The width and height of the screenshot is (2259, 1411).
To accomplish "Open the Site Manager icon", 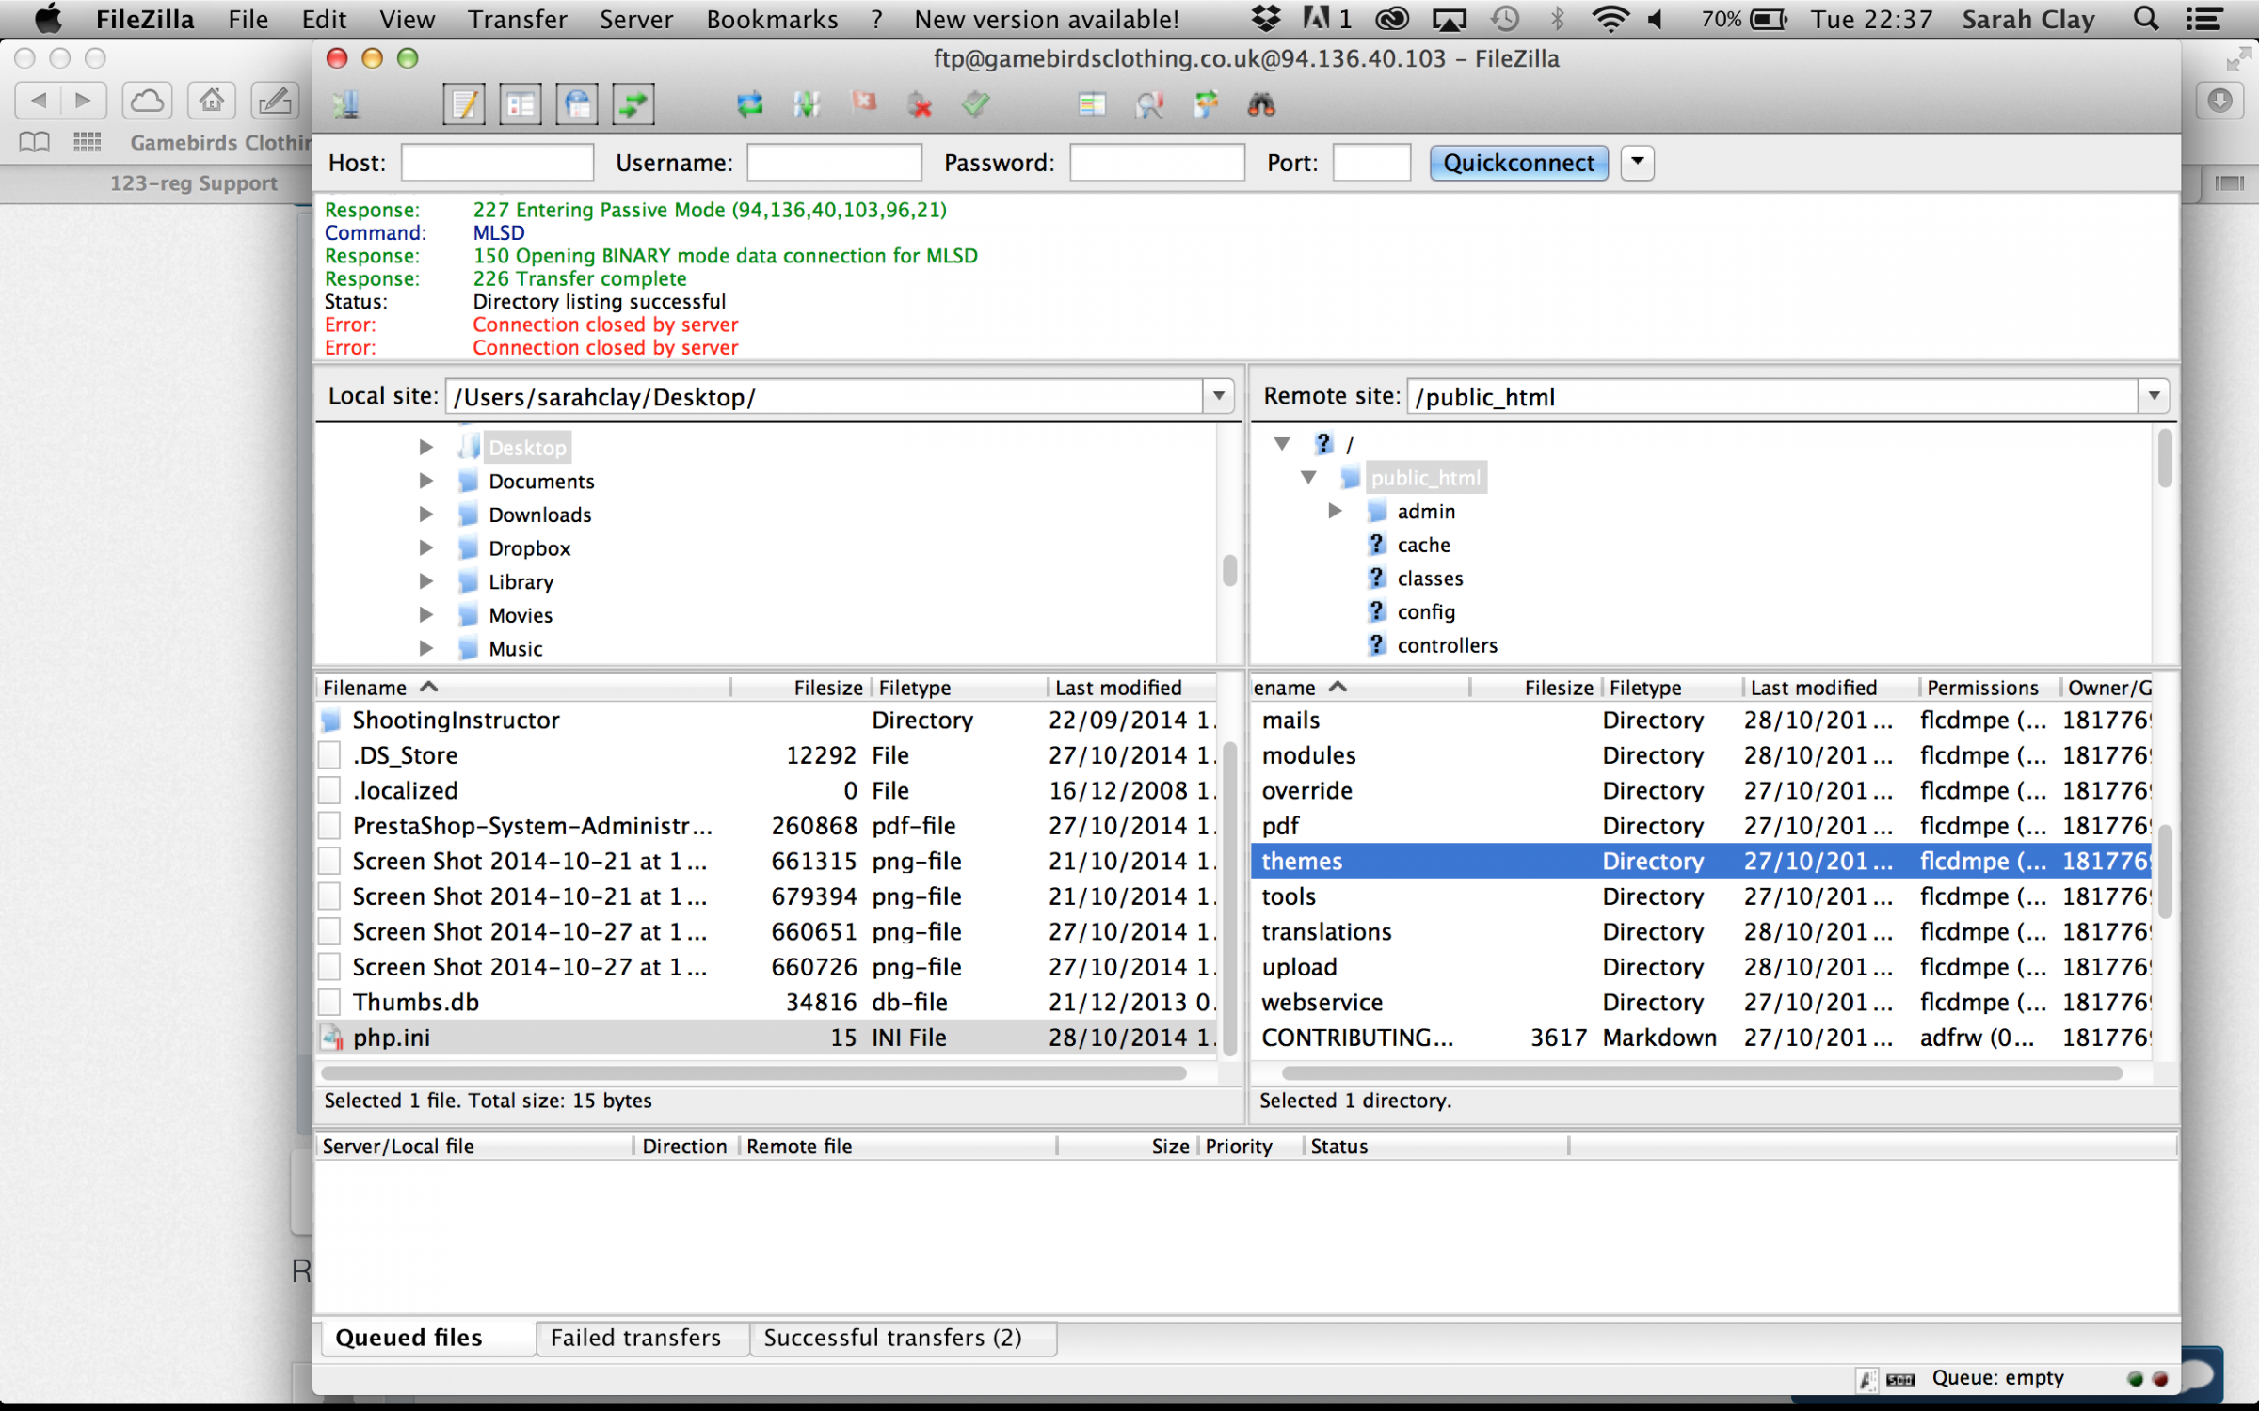I will click(346, 104).
